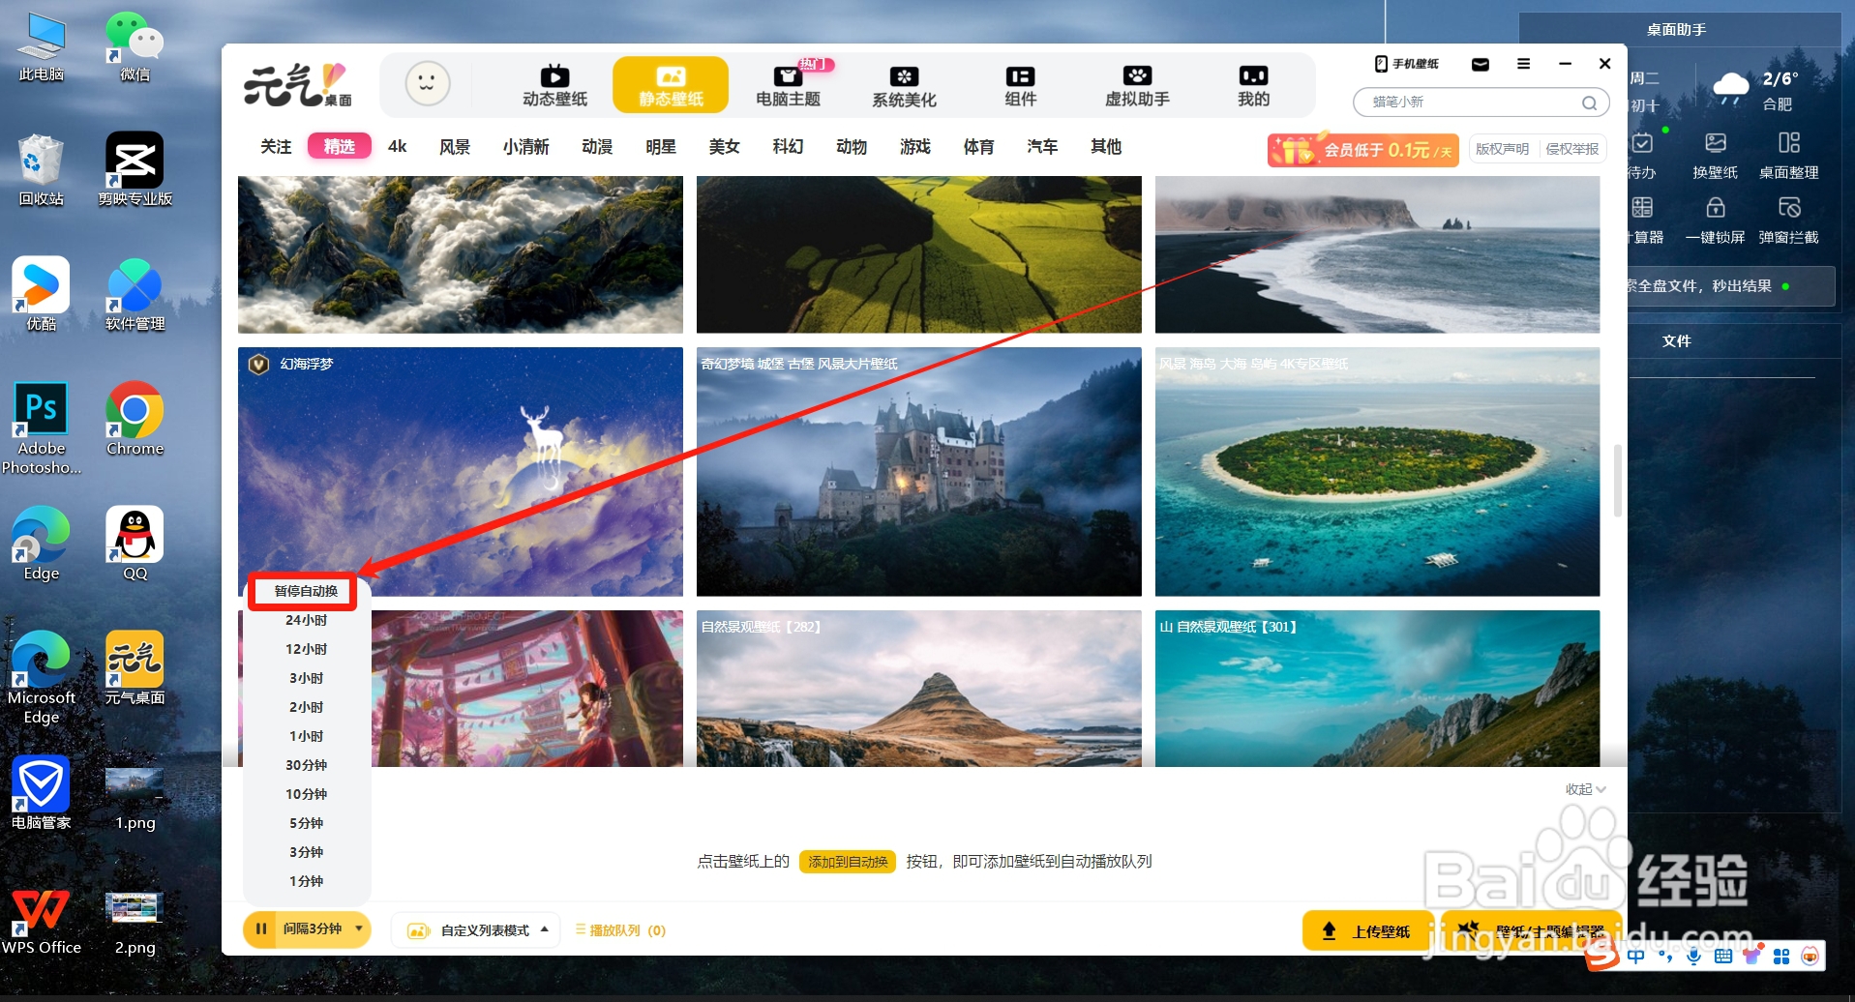Click the 弹窗拦截 icon in 桌面助手
Viewport: 1855px width, 1002px height.
pyautogui.click(x=1788, y=221)
